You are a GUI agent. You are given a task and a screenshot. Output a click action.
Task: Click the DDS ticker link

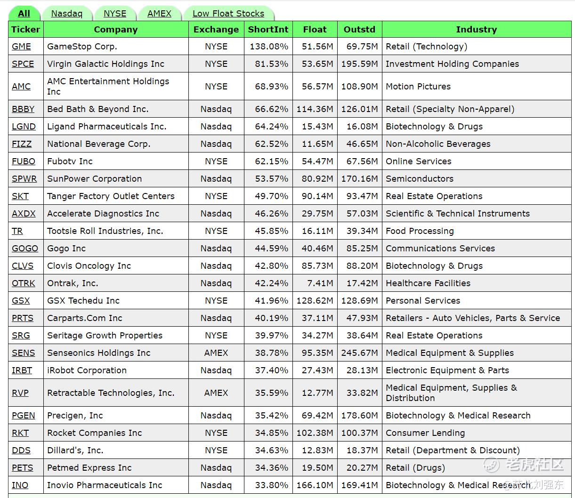point(21,450)
